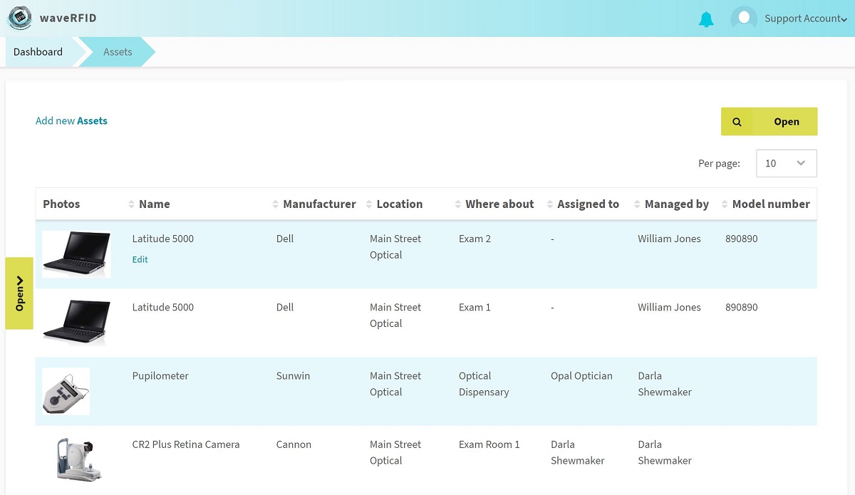Sort by Assigned to column arrows

[549, 204]
